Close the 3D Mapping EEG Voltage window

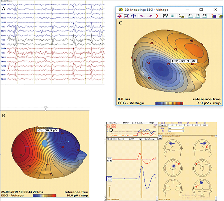(215, 10)
